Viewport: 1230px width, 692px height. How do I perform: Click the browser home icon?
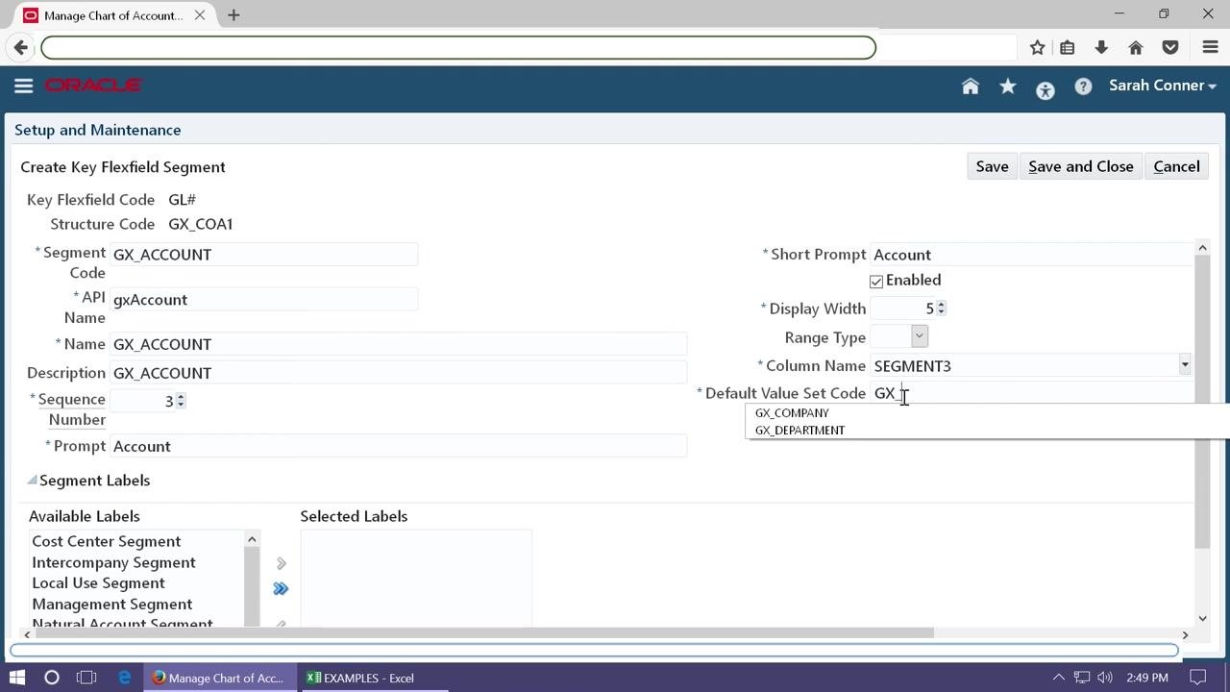(1136, 47)
